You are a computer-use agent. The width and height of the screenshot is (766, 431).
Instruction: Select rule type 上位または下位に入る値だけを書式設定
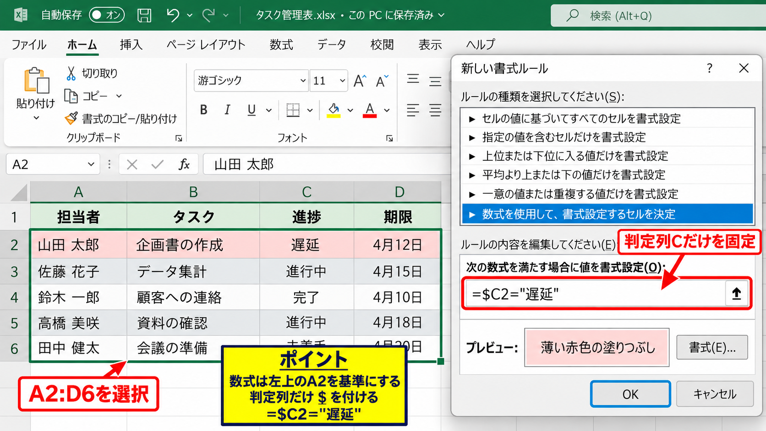[607, 156]
